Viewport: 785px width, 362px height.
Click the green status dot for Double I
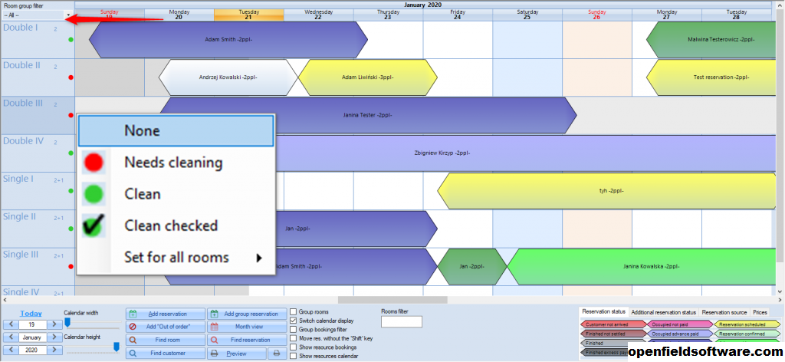71,38
